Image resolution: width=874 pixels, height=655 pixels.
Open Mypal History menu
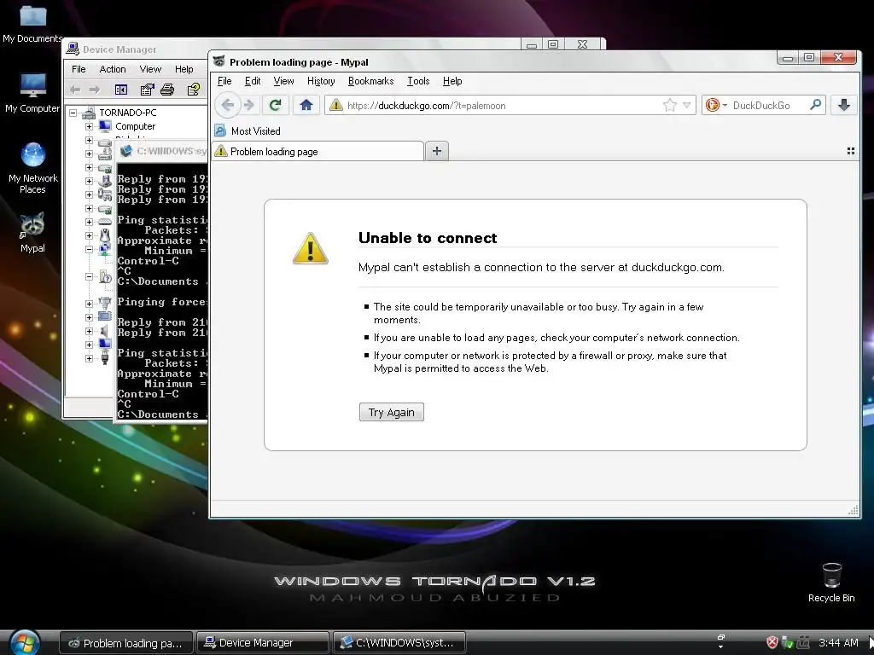(321, 81)
